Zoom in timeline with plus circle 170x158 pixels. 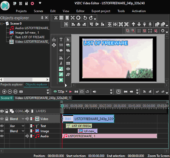[4, 91]
